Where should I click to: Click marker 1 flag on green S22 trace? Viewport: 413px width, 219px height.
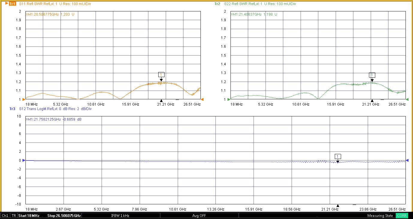(x=372, y=75)
